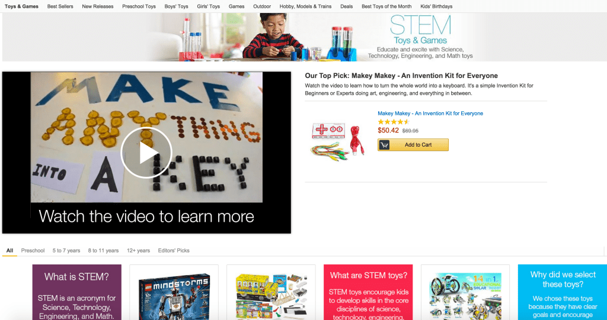
Task: Select the 5 to 7 years tab
Action: 66,250
